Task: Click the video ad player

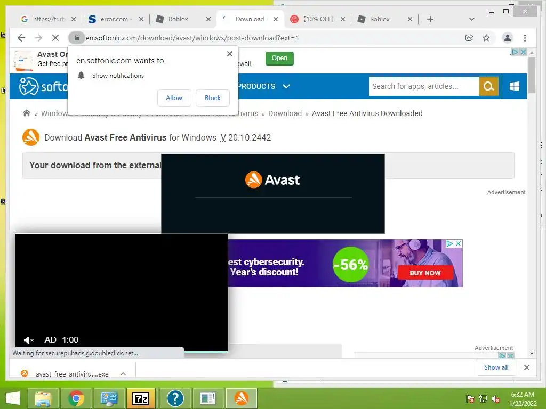Action: 122,292
